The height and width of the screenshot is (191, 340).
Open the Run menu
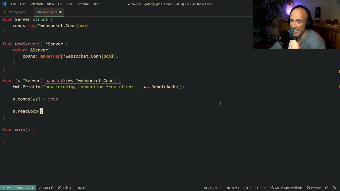point(69,4)
